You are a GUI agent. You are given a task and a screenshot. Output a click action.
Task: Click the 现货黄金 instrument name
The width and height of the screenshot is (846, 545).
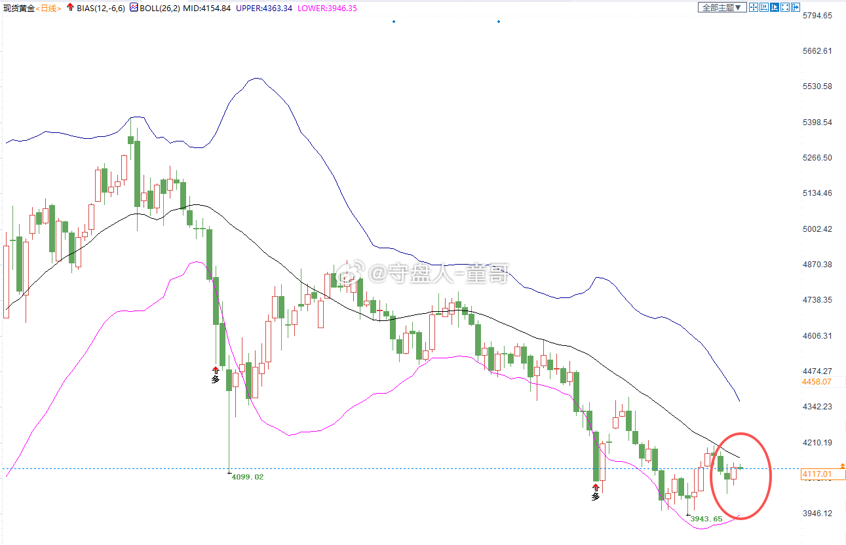[x=18, y=8]
